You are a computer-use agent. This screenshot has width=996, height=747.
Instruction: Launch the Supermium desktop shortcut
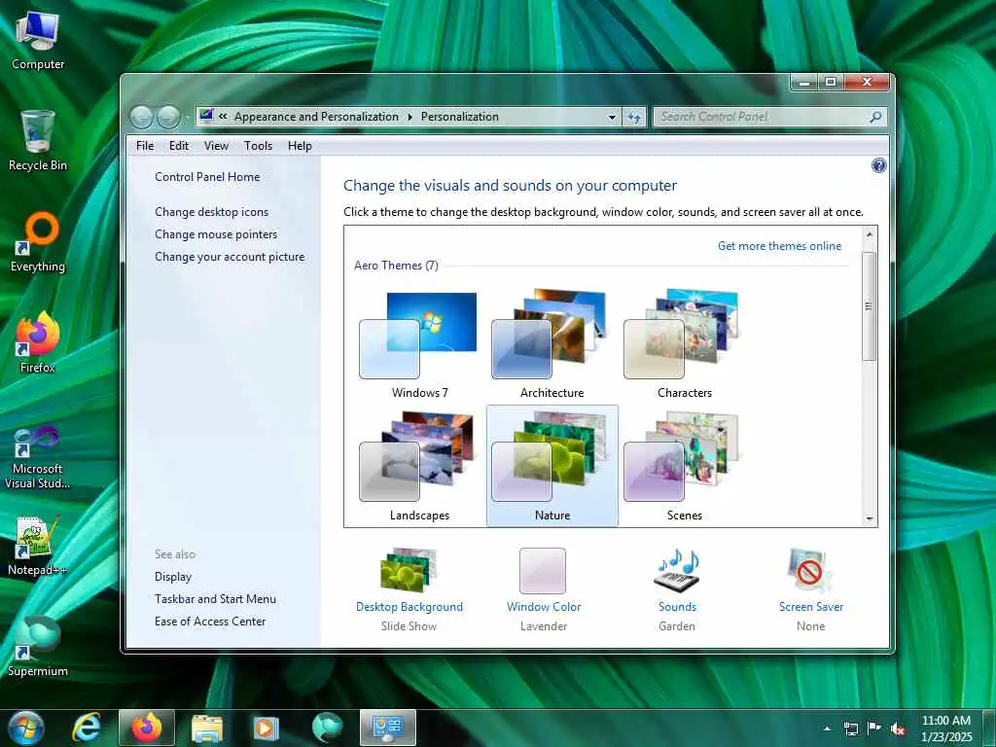point(38,647)
